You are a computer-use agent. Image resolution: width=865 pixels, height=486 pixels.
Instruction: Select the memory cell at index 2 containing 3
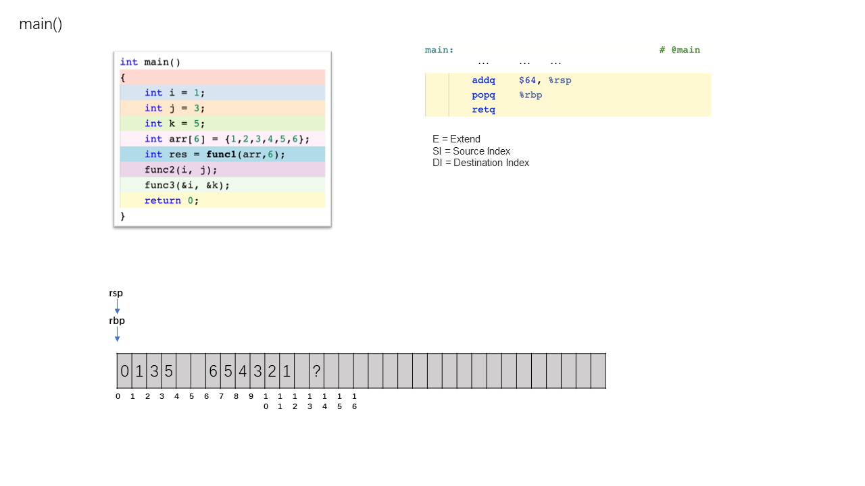[154, 371]
